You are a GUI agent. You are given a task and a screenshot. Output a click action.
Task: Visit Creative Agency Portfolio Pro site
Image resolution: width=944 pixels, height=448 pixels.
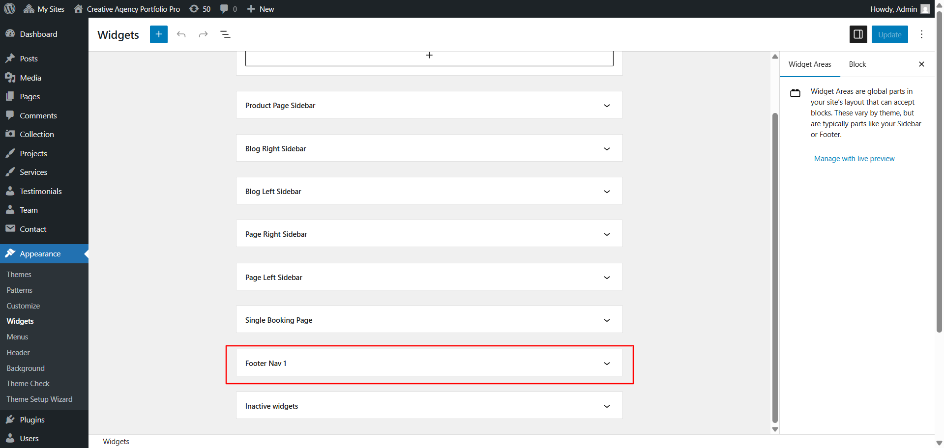[127, 9]
